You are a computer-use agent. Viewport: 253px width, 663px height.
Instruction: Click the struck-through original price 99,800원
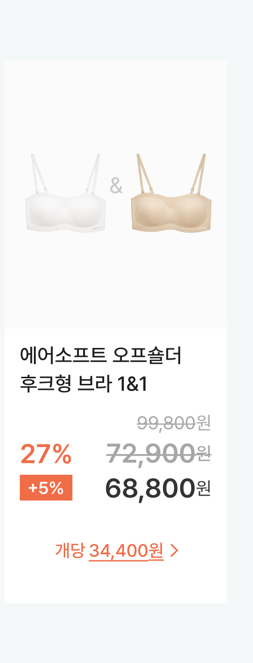(174, 423)
